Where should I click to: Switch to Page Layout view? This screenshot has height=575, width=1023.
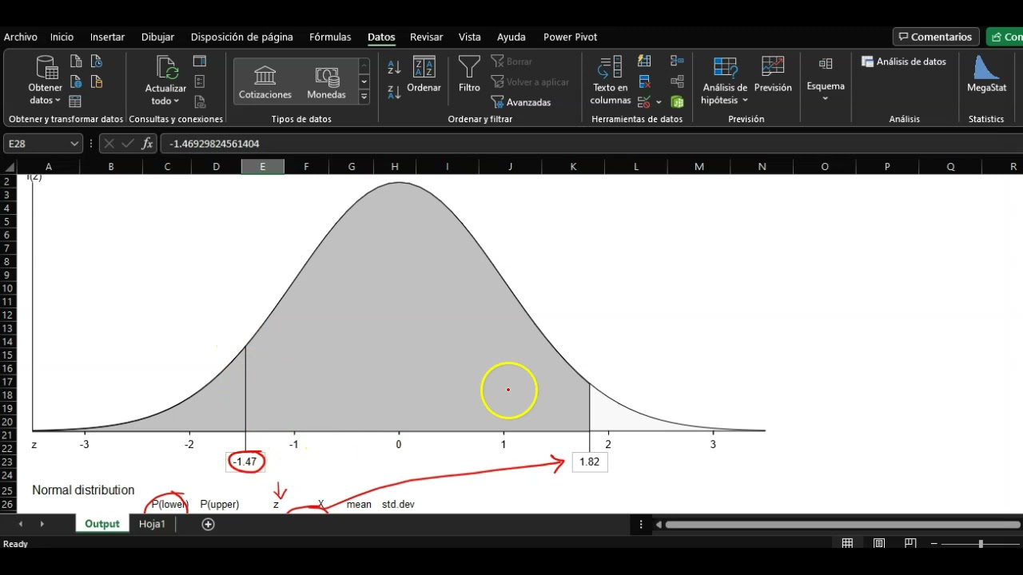pyautogui.click(x=879, y=543)
